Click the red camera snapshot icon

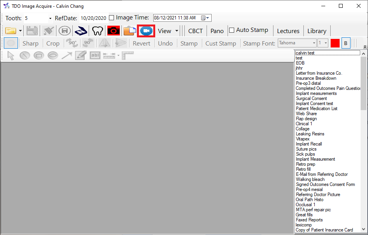pyautogui.click(x=114, y=31)
